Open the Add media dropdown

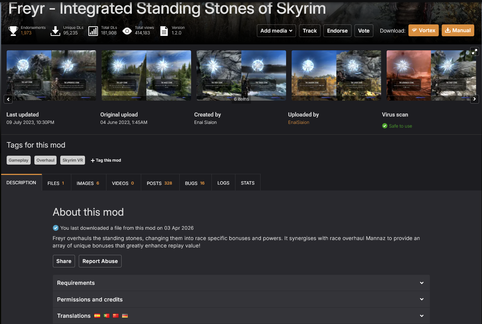(x=276, y=31)
